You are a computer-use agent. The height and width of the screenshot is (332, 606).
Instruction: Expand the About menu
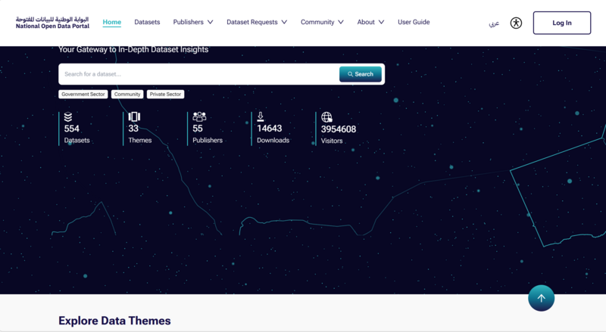pyautogui.click(x=370, y=22)
